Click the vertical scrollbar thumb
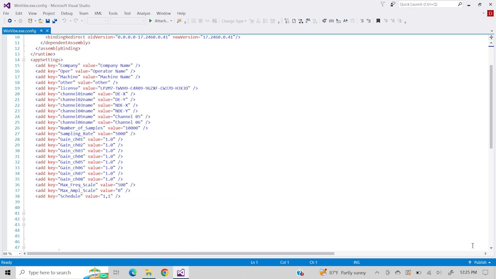The height and width of the screenshot is (279, 496). click(x=491, y=106)
